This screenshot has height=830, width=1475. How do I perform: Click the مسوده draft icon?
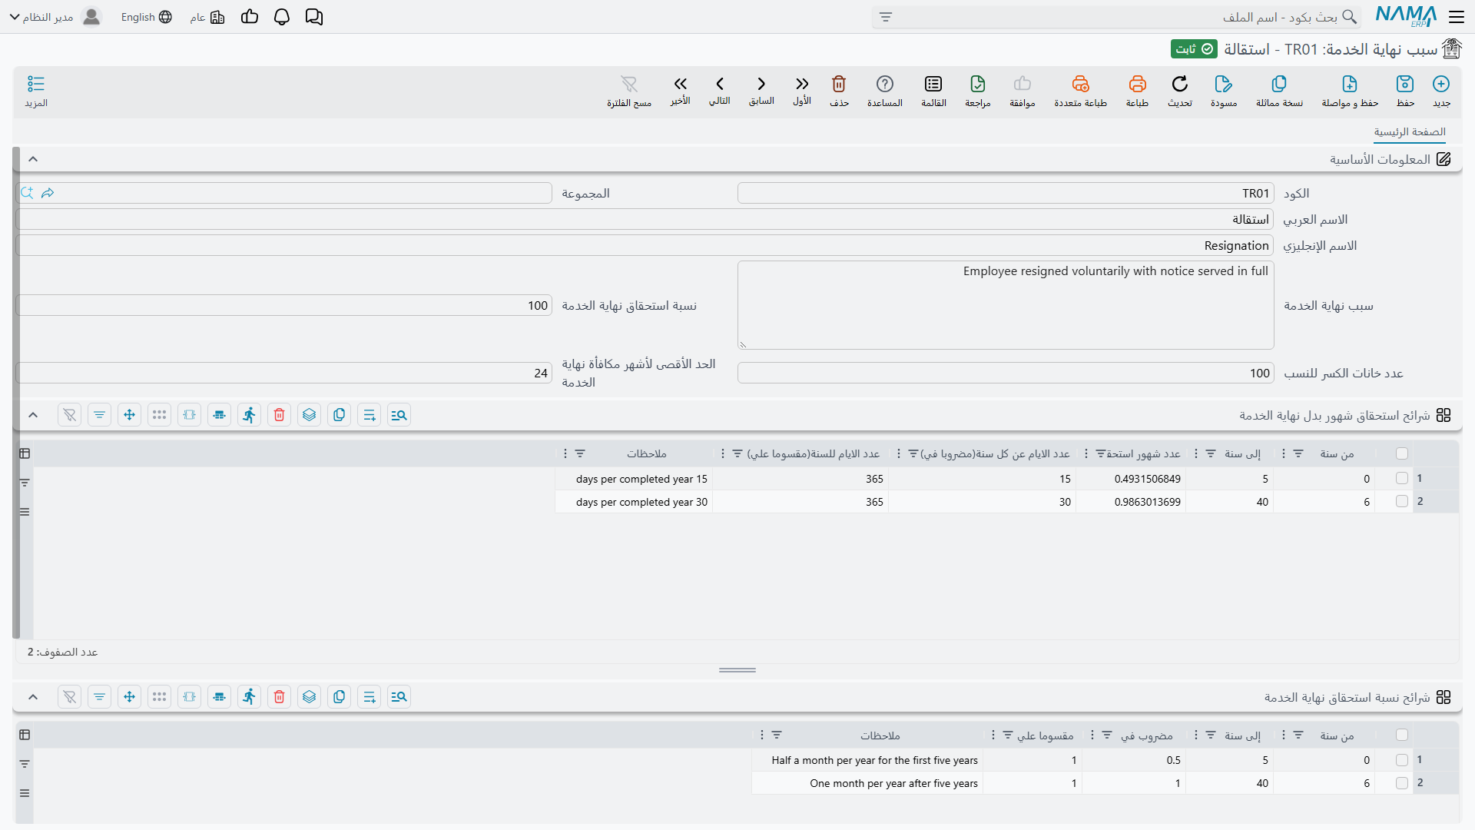1224,91
